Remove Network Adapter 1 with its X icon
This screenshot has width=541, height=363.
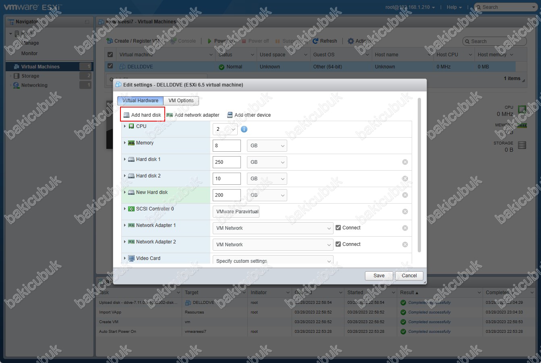pyautogui.click(x=405, y=228)
